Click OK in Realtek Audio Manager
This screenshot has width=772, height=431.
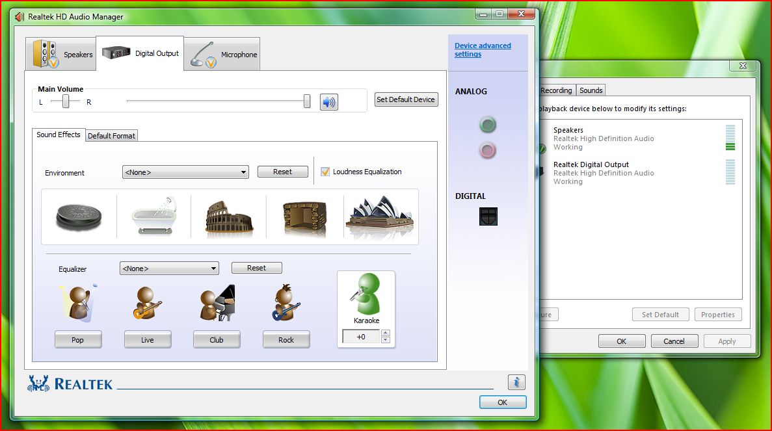pos(503,402)
